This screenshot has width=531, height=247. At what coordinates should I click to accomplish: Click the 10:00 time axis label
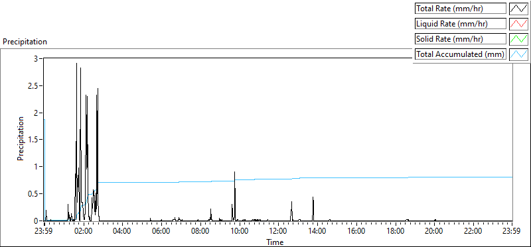click(240, 232)
